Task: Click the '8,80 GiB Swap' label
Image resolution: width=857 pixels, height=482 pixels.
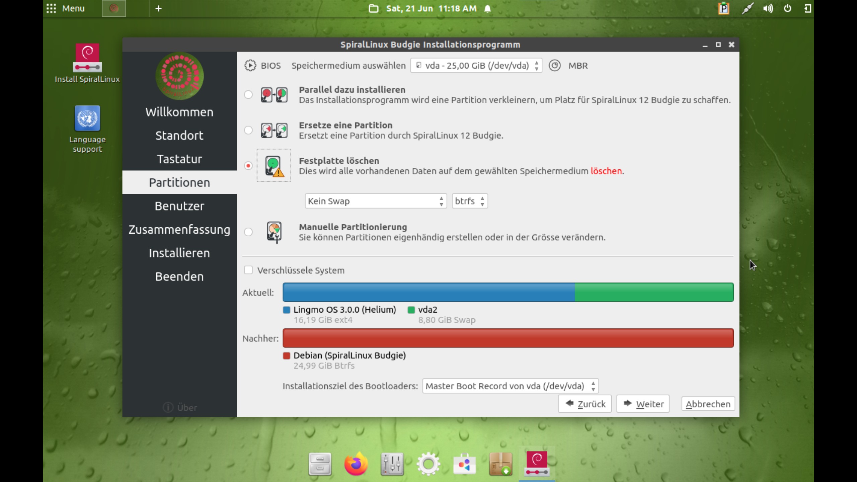Action: tap(447, 320)
